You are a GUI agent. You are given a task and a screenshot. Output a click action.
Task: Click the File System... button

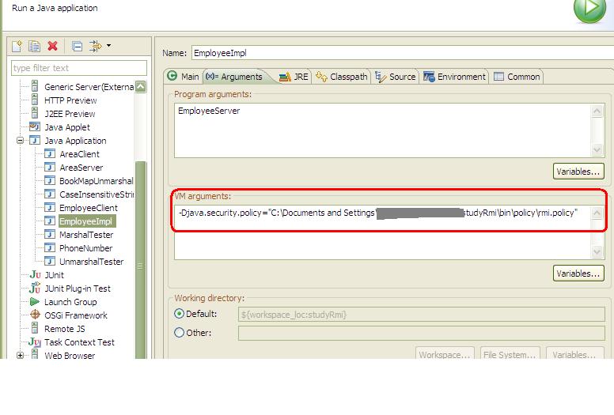(x=510, y=353)
